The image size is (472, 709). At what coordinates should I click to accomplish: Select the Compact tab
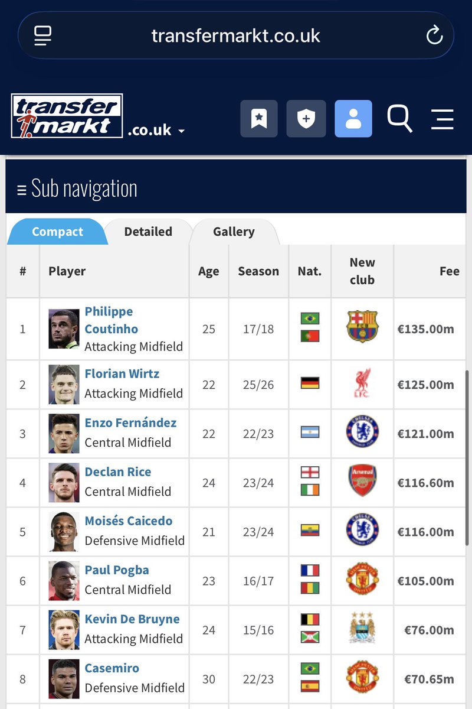(x=57, y=232)
